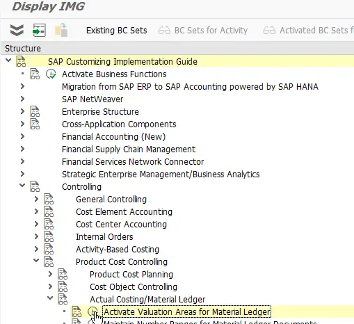Select Strategic Enterprise Management/Business Analytics entry

point(161,175)
